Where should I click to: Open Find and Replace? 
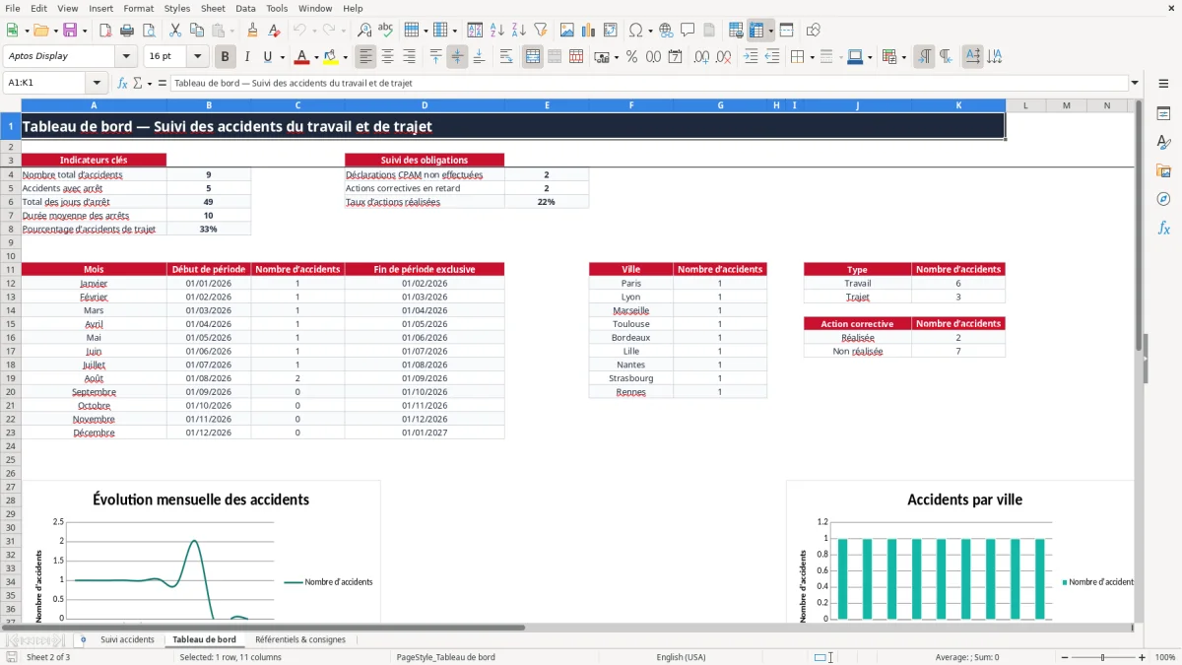(364, 31)
